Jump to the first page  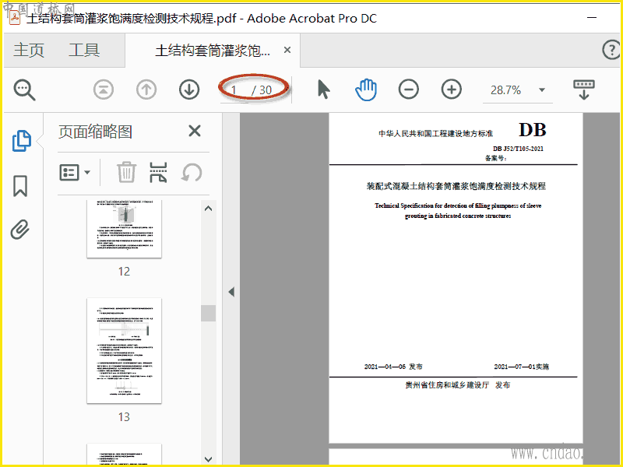(104, 90)
